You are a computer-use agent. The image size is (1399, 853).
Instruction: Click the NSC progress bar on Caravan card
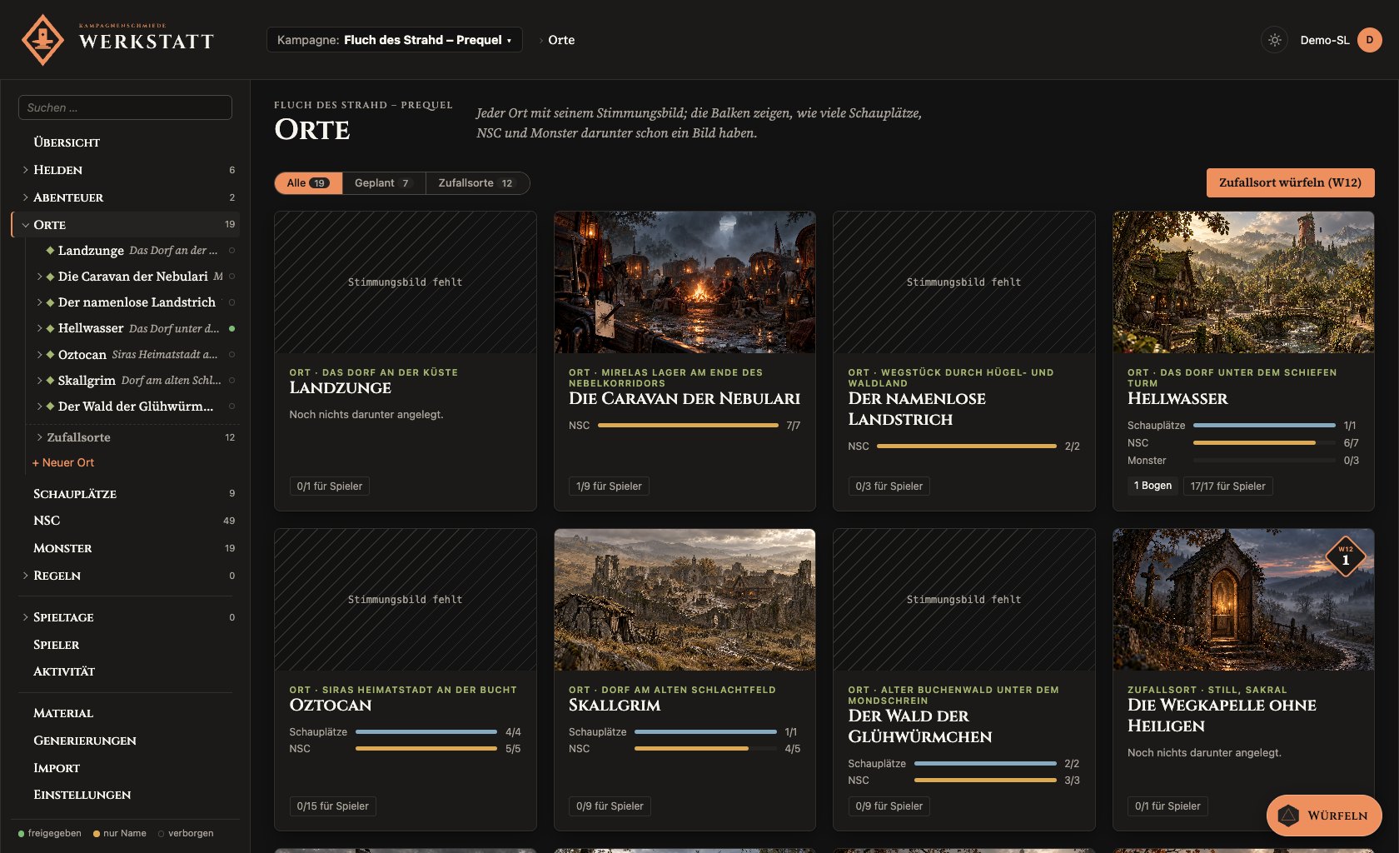click(x=688, y=425)
